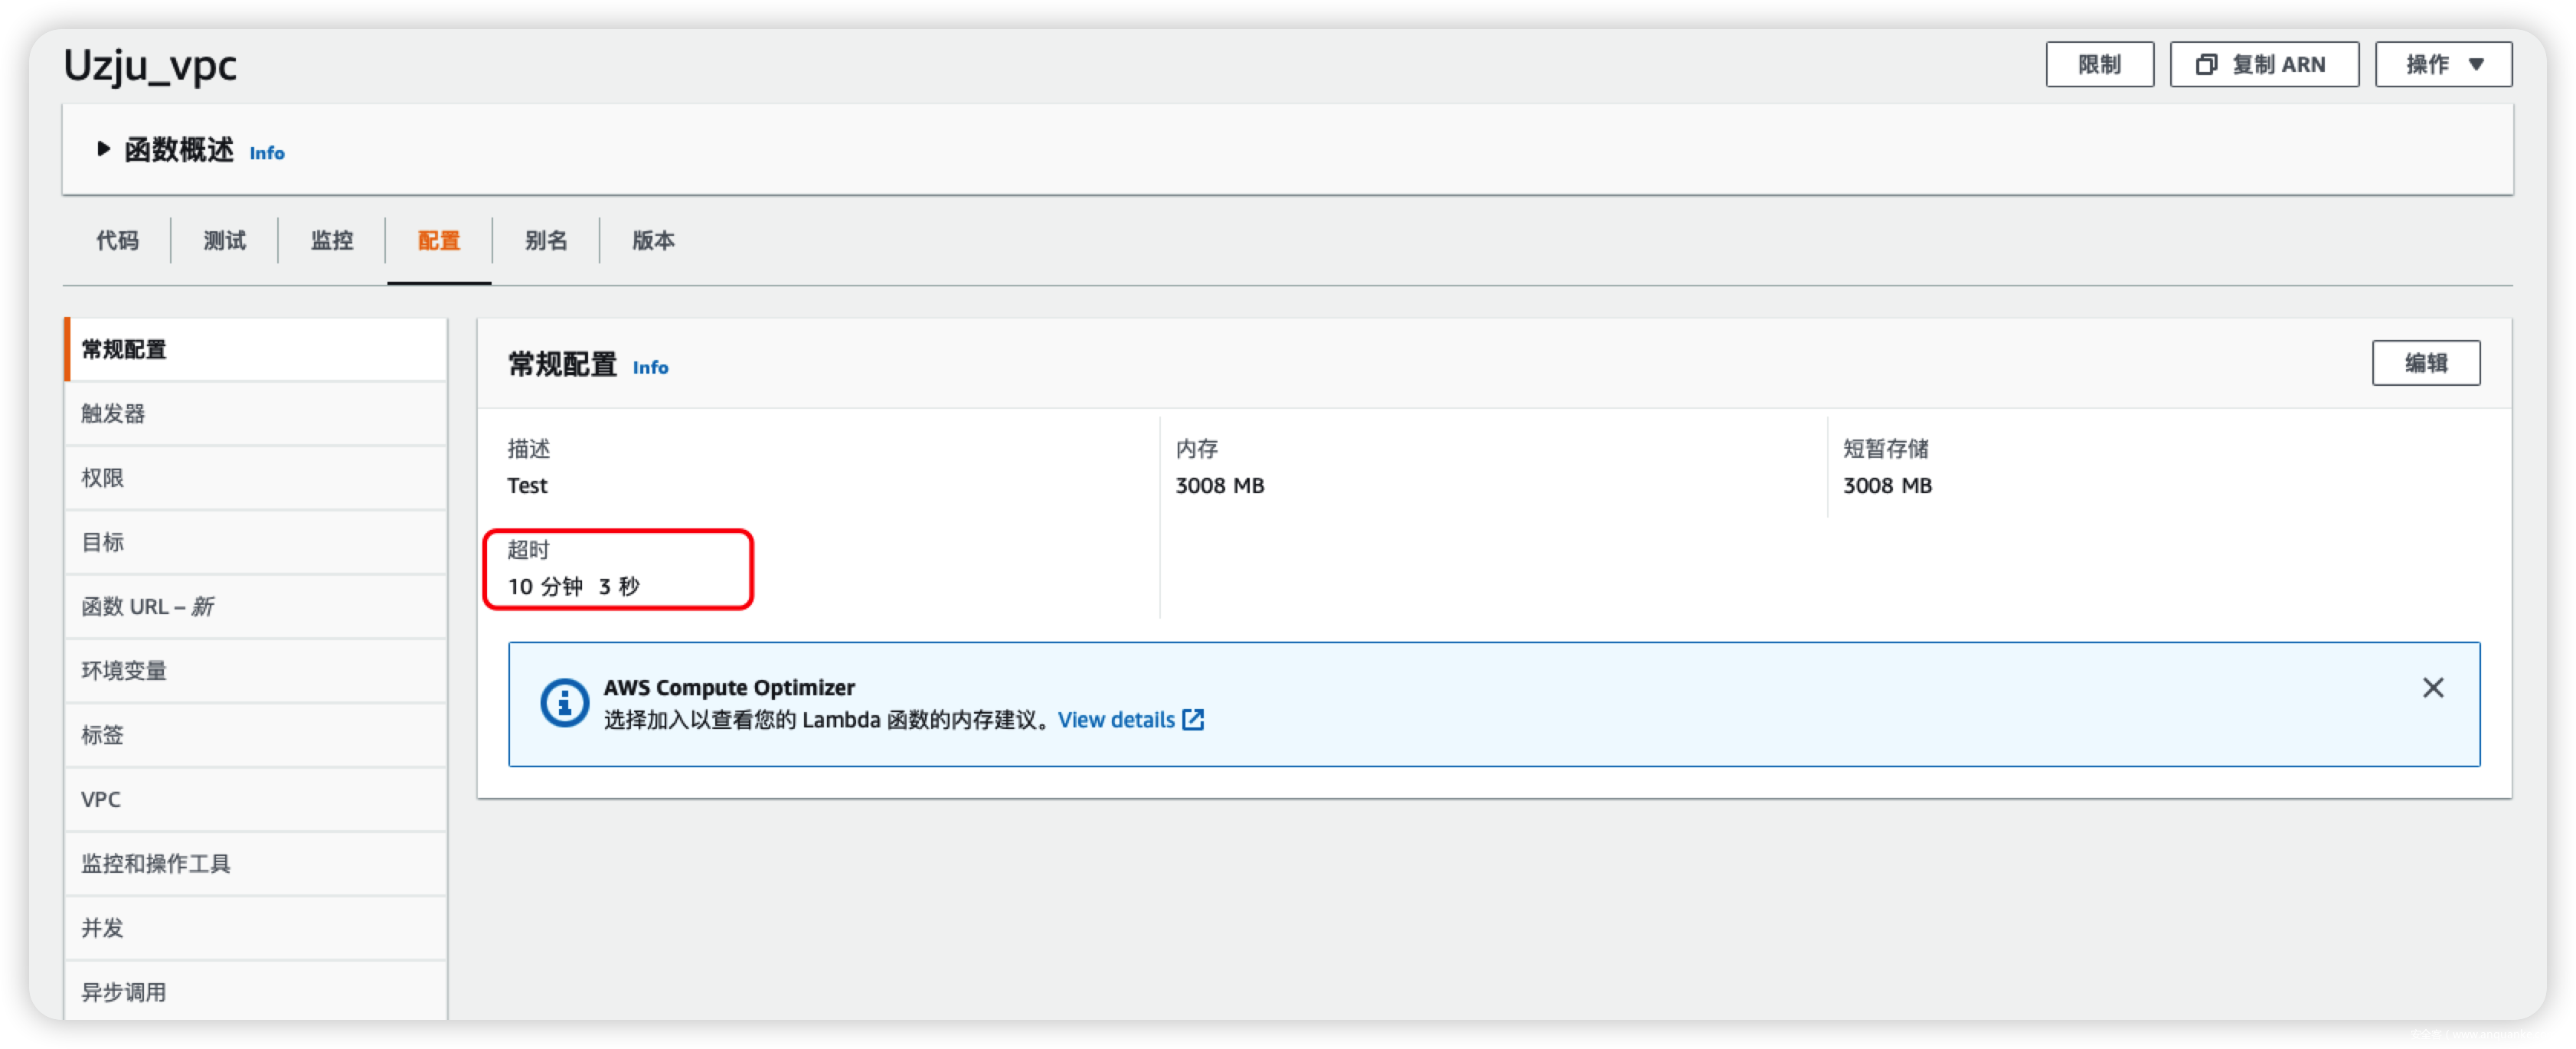Open 环境变量 in the sidebar

coord(124,671)
